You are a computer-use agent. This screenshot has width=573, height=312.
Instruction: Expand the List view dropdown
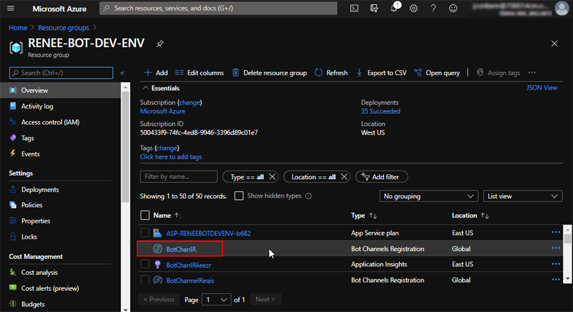click(x=523, y=196)
